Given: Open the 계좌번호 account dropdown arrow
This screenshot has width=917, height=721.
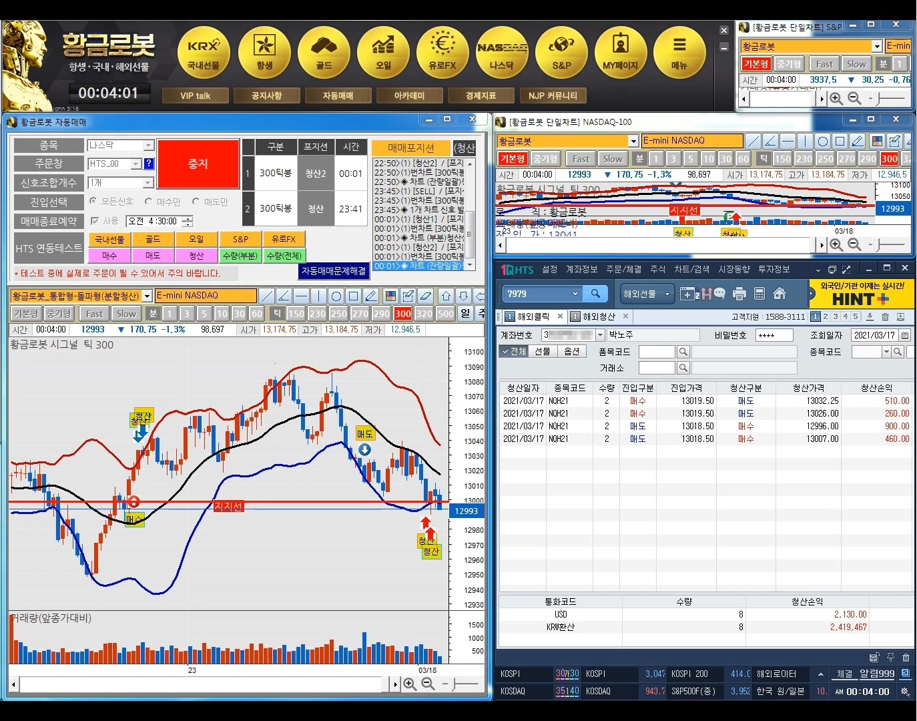Looking at the screenshot, I should click(600, 334).
